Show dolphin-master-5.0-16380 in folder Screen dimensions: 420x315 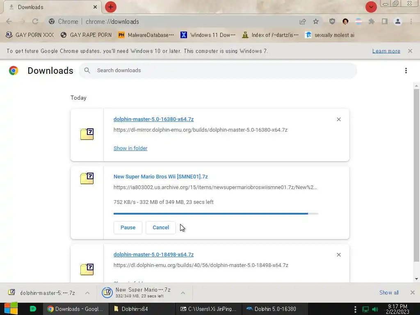click(130, 148)
